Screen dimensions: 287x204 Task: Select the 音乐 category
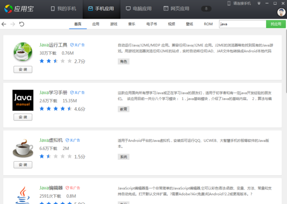click(132, 24)
